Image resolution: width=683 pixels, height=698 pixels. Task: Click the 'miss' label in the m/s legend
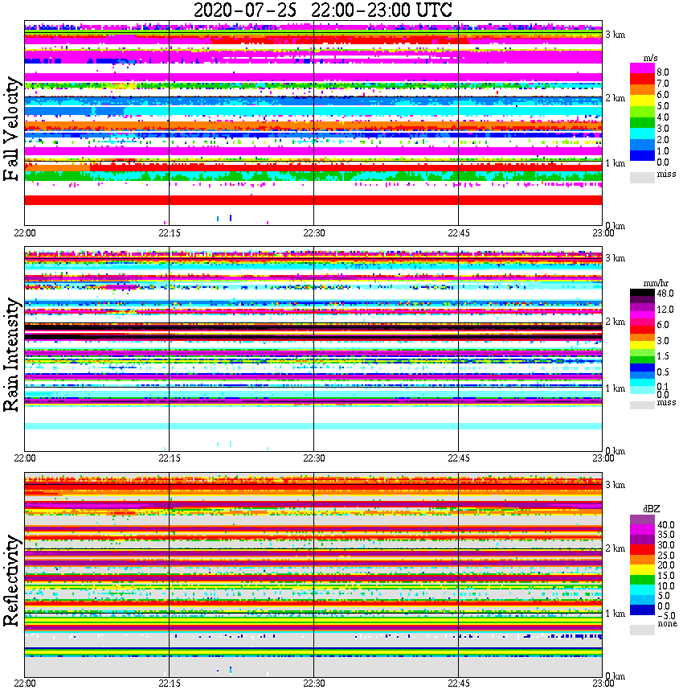[666, 174]
